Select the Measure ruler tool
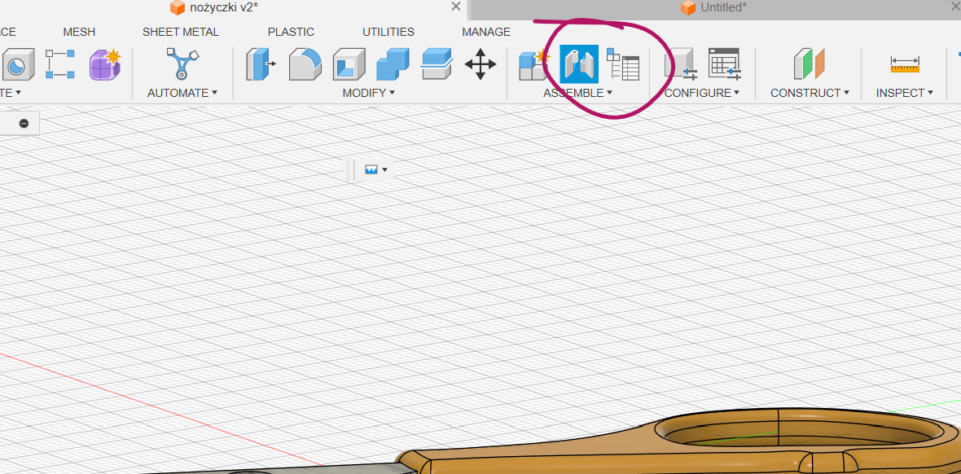Screen dimensions: 961x474 [906, 64]
